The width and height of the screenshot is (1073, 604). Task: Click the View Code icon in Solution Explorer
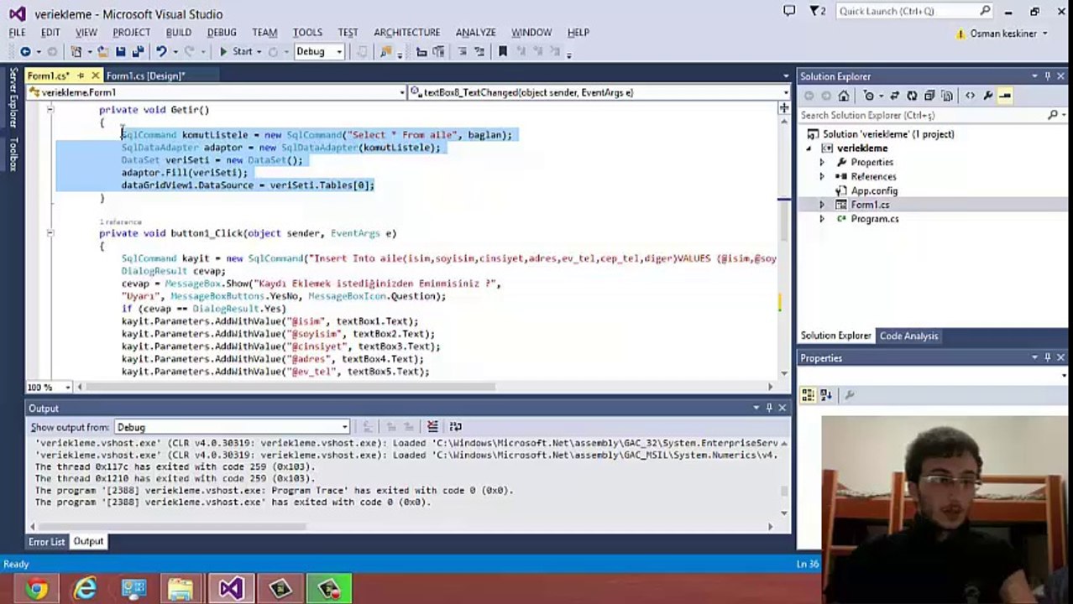(x=970, y=96)
